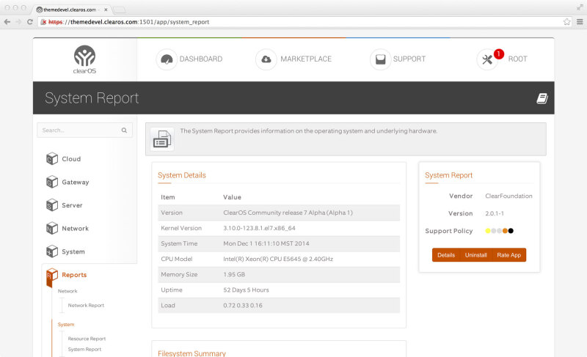587x357 pixels.
Task: Open the Dashboard gauge icon
Action: (x=167, y=59)
